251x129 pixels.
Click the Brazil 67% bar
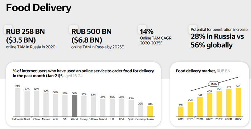click(27, 104)
